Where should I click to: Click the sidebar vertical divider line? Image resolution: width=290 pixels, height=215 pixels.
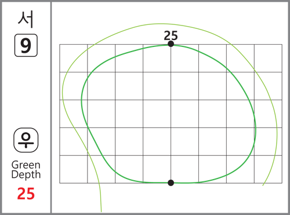click(51, 107)
